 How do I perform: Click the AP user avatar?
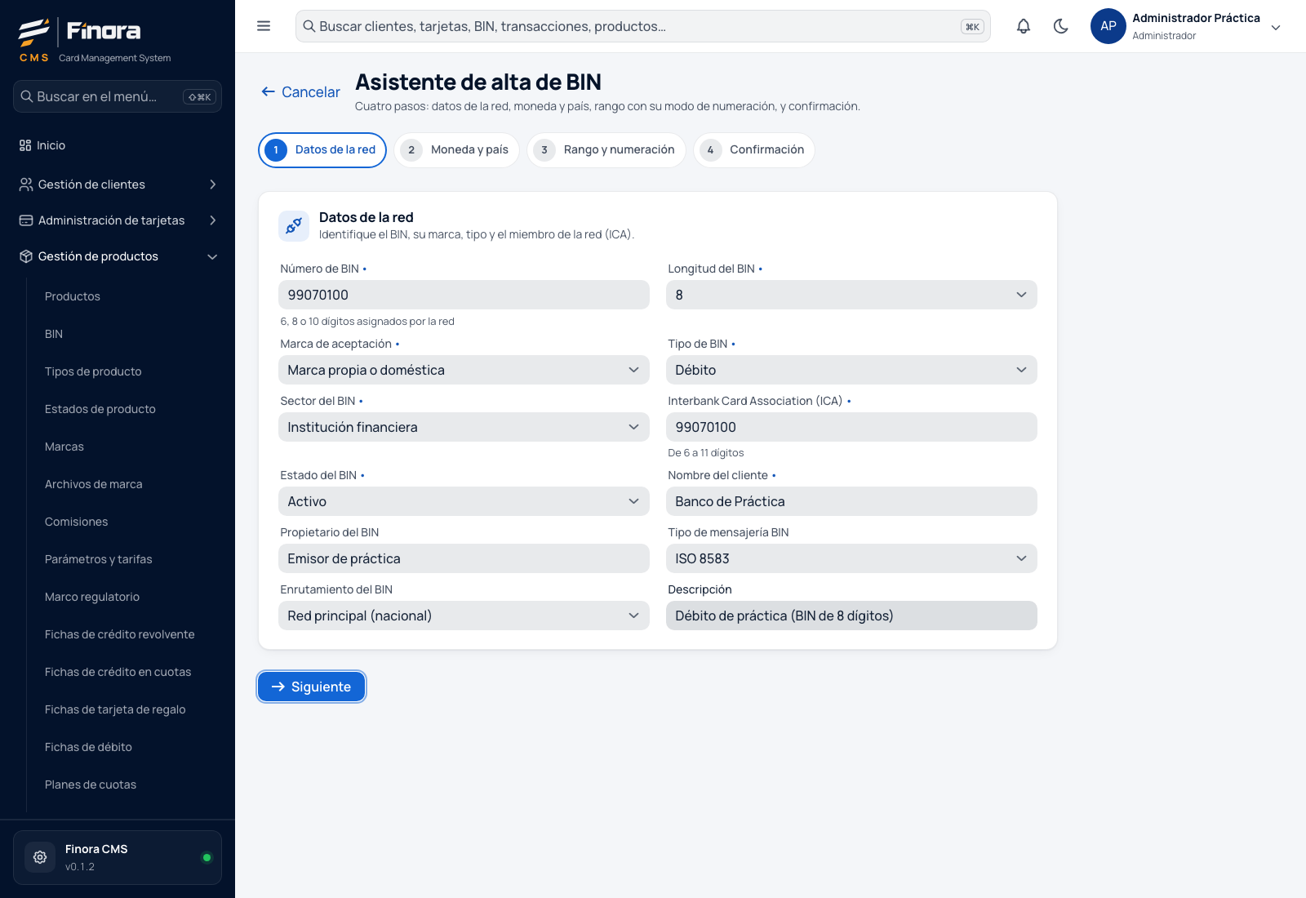[1108, 26]
